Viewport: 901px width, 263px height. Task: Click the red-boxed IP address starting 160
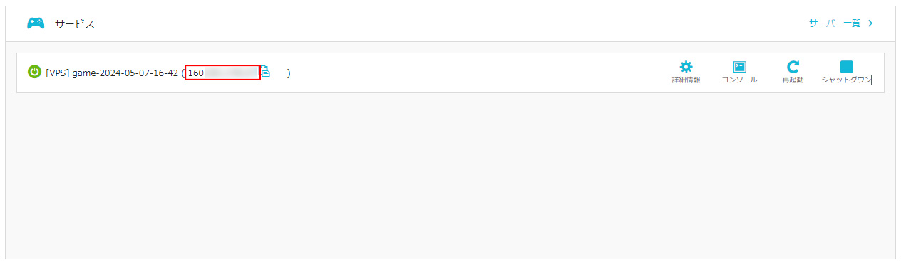222,73
